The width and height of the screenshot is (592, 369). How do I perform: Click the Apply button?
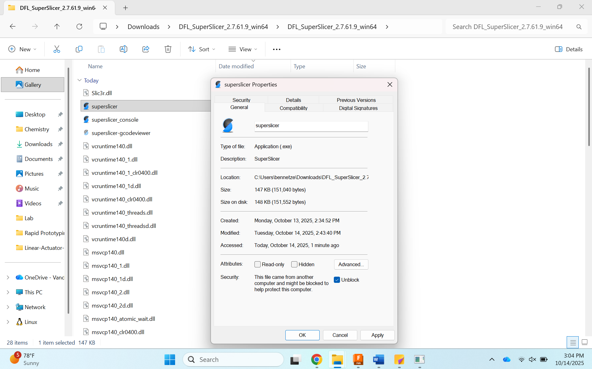377,335
